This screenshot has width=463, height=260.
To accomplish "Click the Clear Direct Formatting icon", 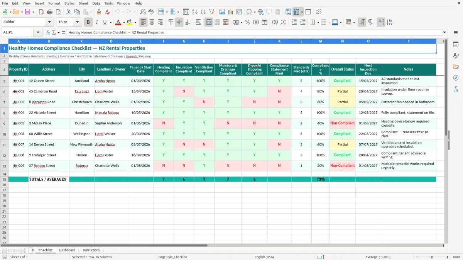I will (x=107, y=12).
